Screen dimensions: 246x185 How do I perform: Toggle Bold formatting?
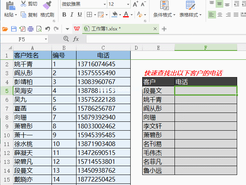(64, 15)
